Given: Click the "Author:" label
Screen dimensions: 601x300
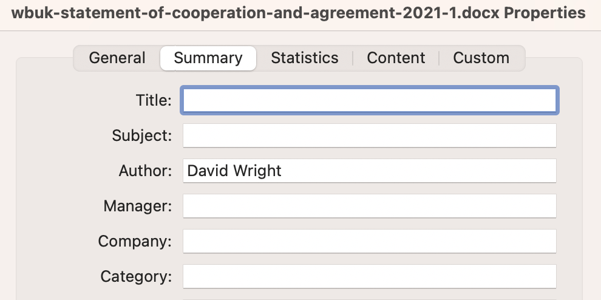Looking at the screenshot, I should [x=145, y=171].
